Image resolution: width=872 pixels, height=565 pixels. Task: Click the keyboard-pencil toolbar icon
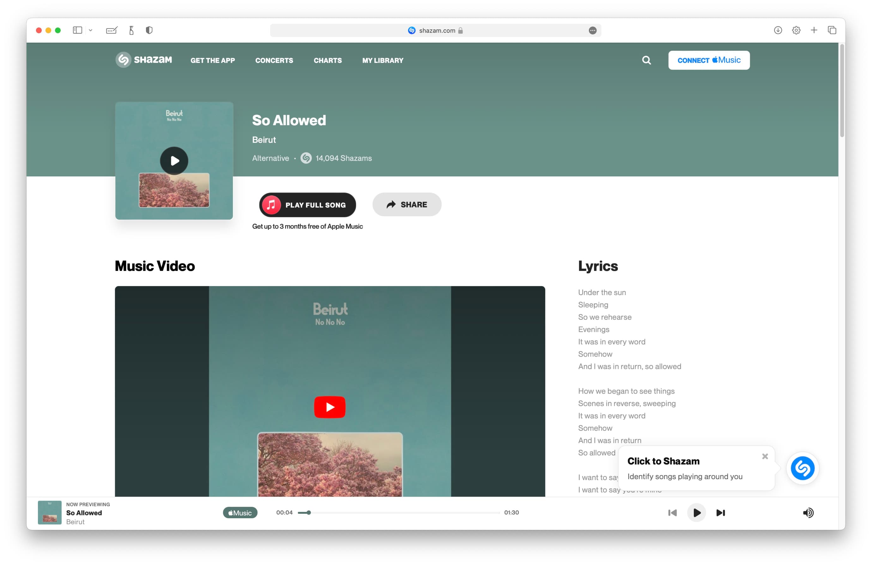click(x=112, y=30)
